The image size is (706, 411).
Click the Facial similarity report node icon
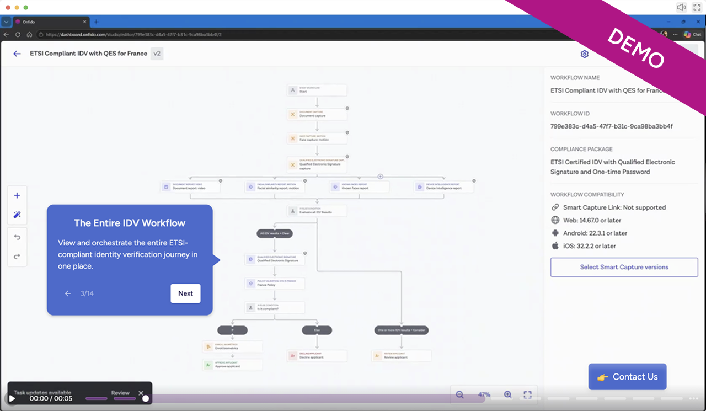[250, 187]
